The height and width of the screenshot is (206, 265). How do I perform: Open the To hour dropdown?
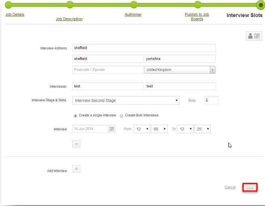coord(185,129)
